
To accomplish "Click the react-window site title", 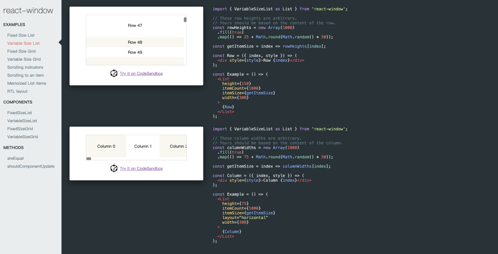I will point(28,11).
